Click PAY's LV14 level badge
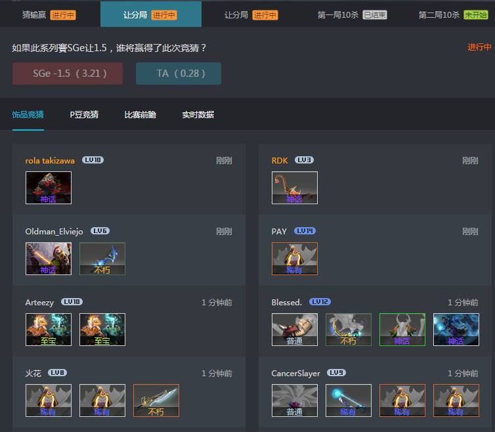The image size is (495, 432). [x=305, y=231]
